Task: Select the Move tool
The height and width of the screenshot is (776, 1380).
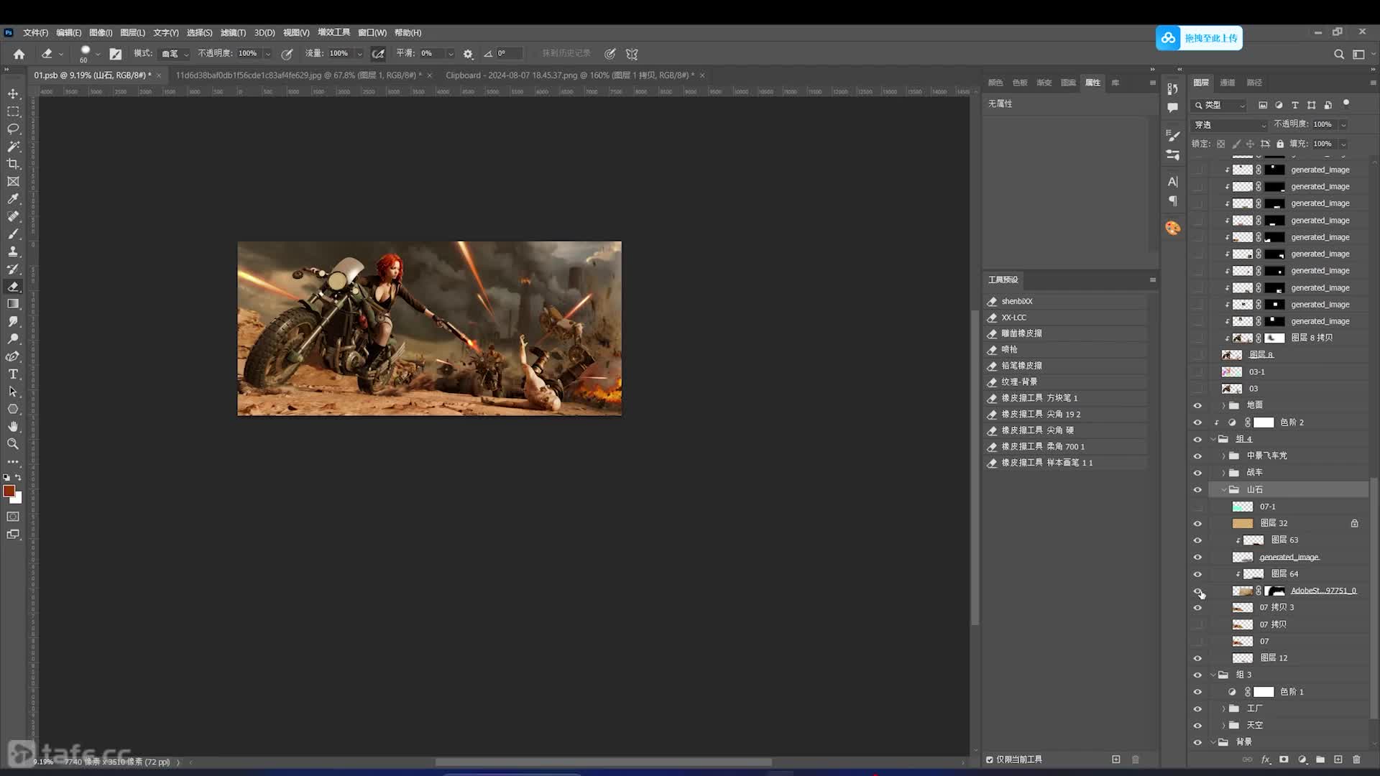Action: point(13,94)
